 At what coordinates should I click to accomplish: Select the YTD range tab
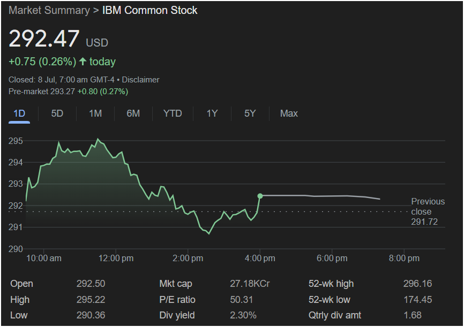[x=173, y=113]
